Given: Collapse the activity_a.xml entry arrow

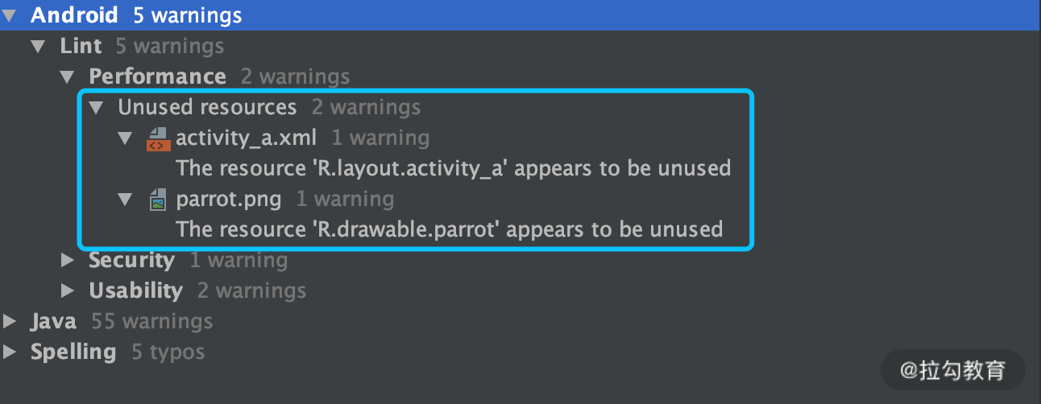Looking at the screenshot, I should 125,138.
